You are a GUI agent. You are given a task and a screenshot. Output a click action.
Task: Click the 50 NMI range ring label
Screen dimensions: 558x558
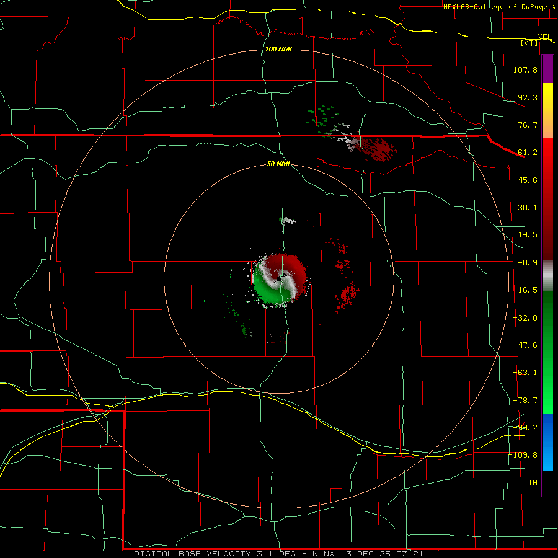point(278,164)
